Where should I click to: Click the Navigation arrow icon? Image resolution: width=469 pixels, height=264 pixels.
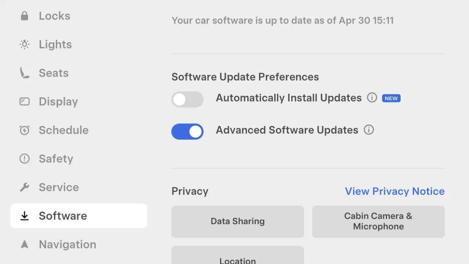[25, 244]
